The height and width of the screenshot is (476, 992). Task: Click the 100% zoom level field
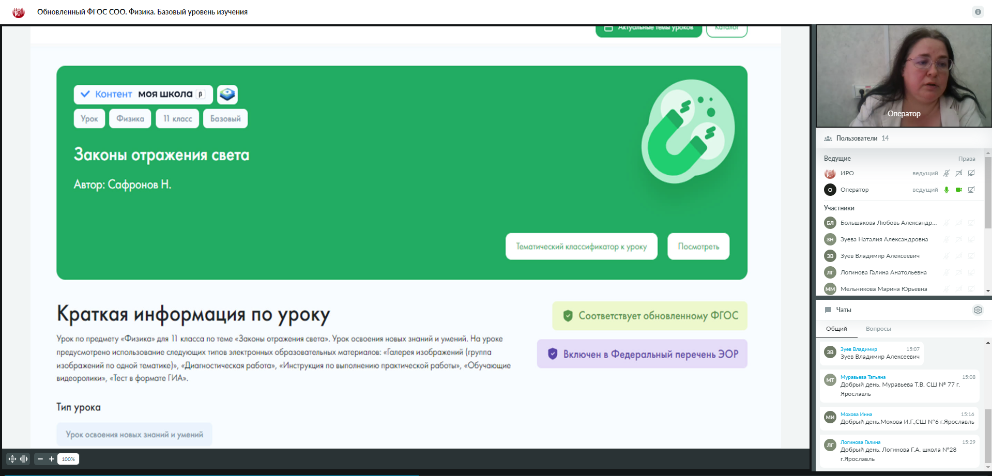(x=68, y=459)
